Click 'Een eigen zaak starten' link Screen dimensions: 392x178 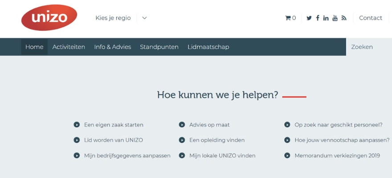(x=114, y=125)
